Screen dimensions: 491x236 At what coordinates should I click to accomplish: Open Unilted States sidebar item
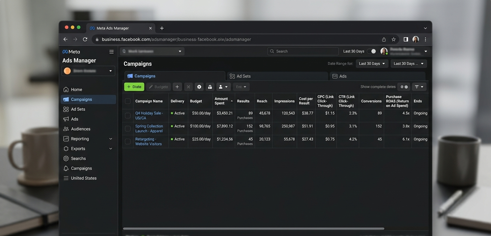84,178
